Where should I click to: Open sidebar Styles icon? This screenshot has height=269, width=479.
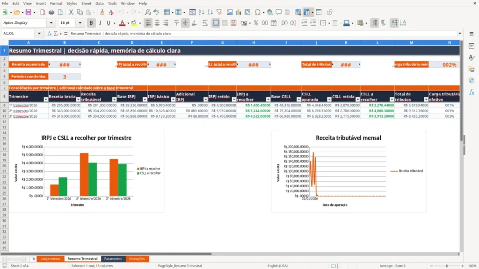(472, 57)
